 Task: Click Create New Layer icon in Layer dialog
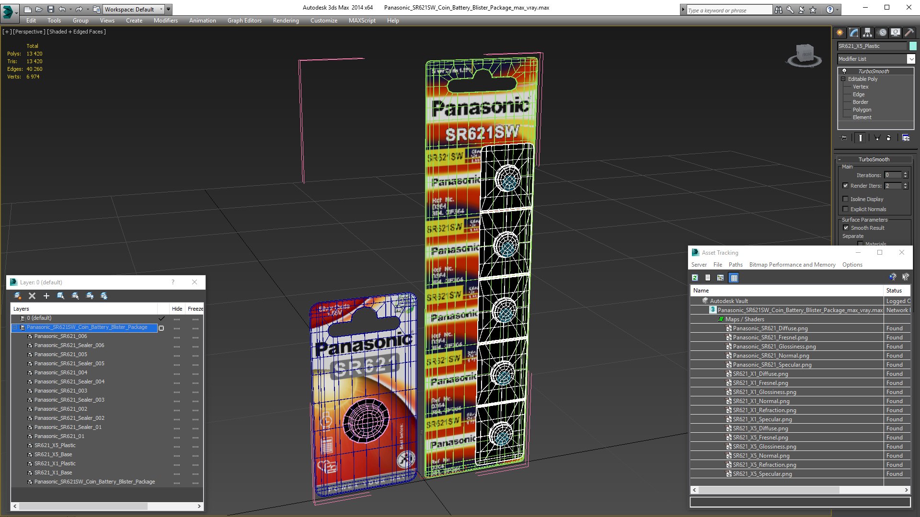tap(18, 296)
